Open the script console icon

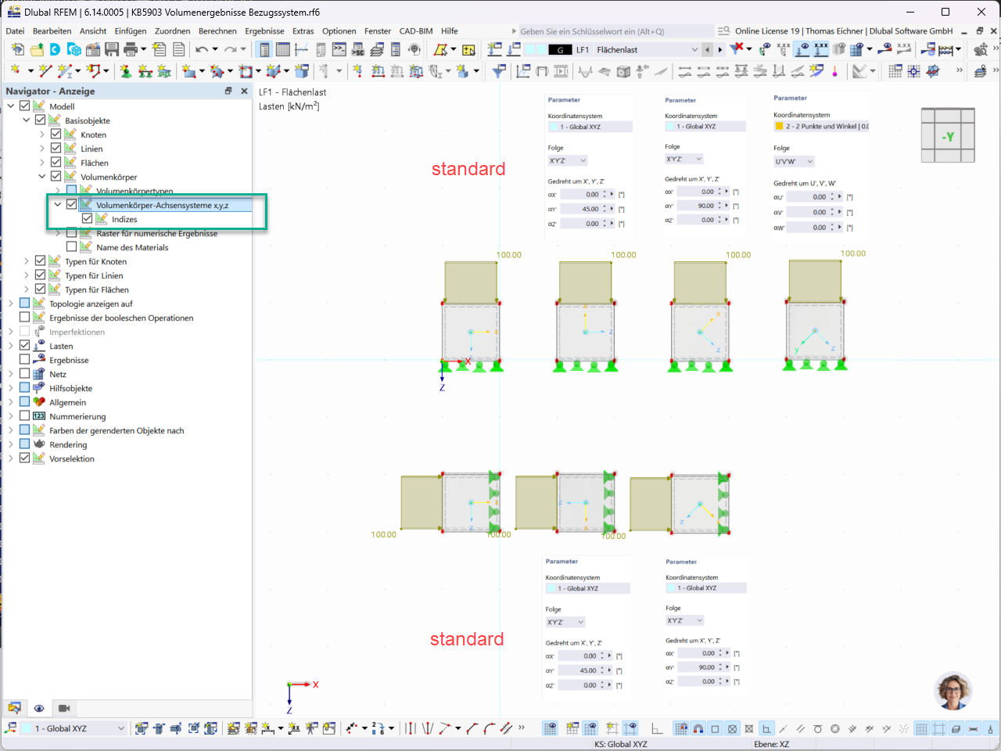339,49
